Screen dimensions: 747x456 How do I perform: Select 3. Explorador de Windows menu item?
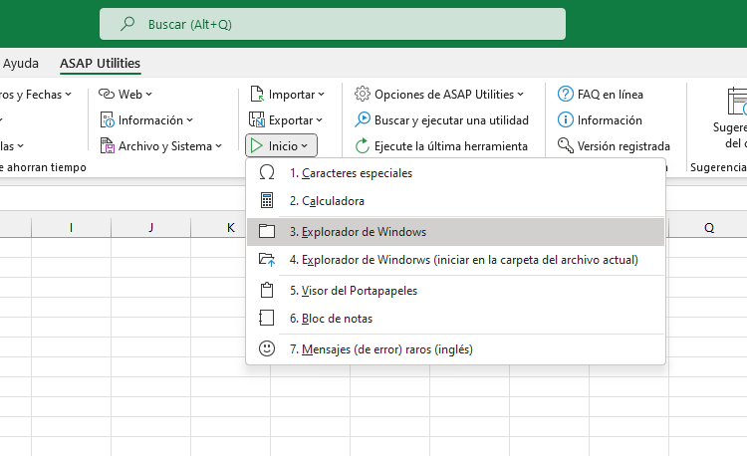(455, 232)
